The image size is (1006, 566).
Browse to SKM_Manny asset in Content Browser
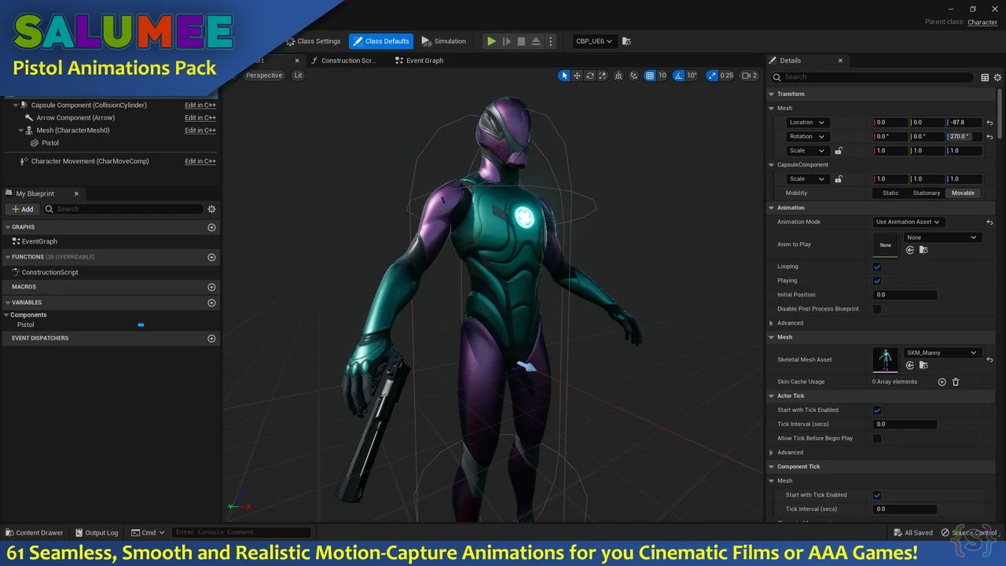click(x=923, y=366)
